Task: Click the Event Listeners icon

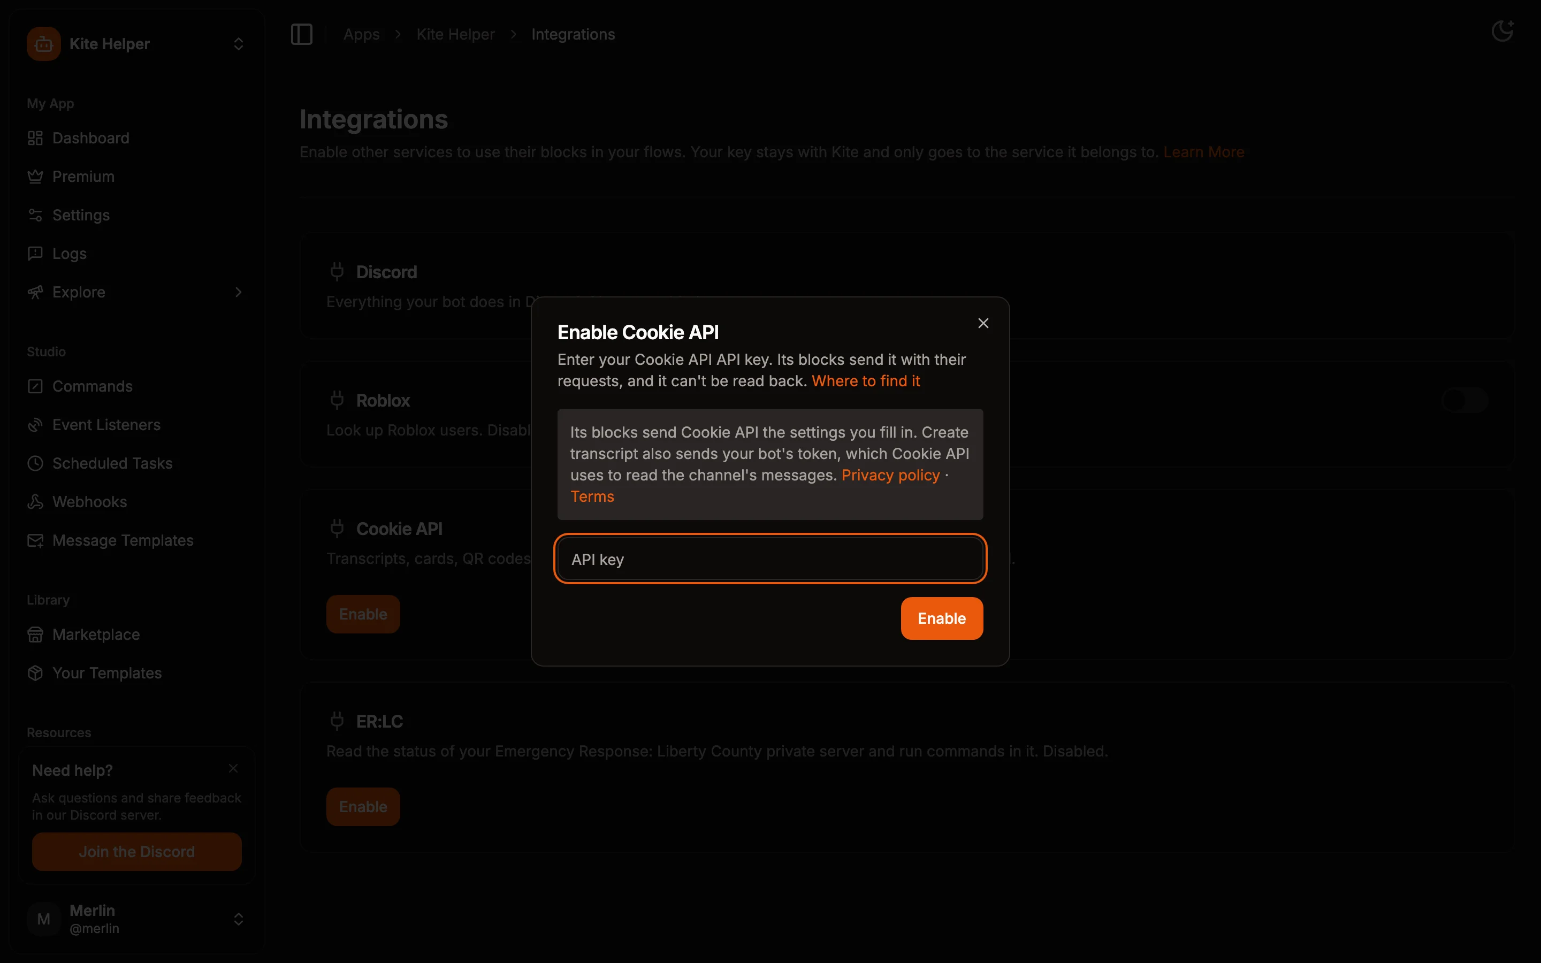Action: pyautogui.click(x=35, y=425)
